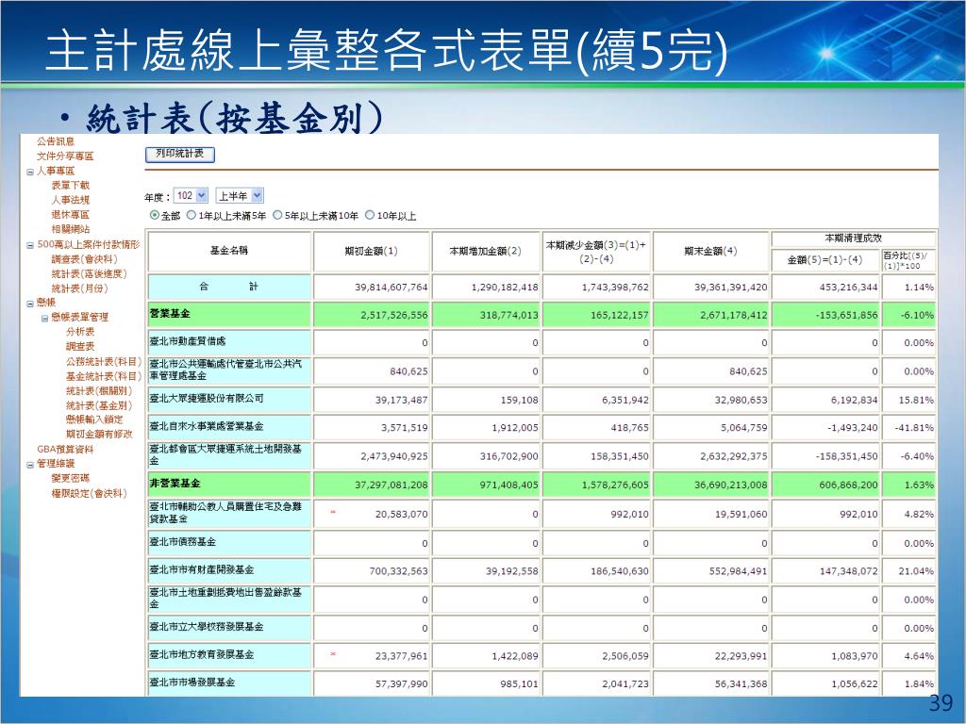Image resolution: width=966 pixels, height=724 pixels.
Task: Click the red asterisk beside 23,377,961
Action: click(x=333, y=654)
